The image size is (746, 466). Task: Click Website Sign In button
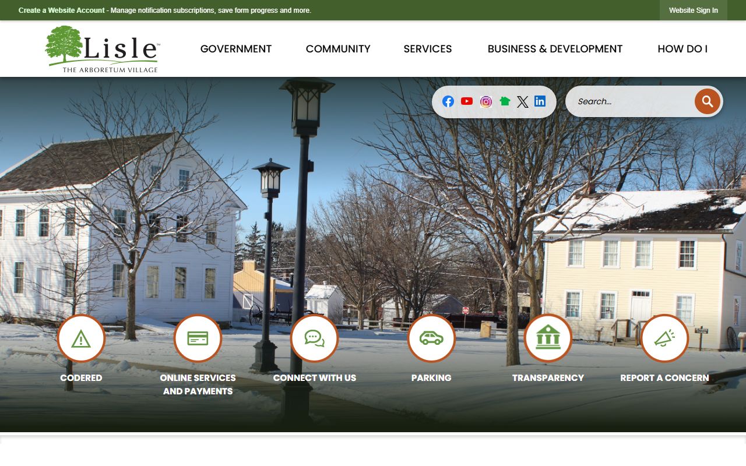point(694,10)
